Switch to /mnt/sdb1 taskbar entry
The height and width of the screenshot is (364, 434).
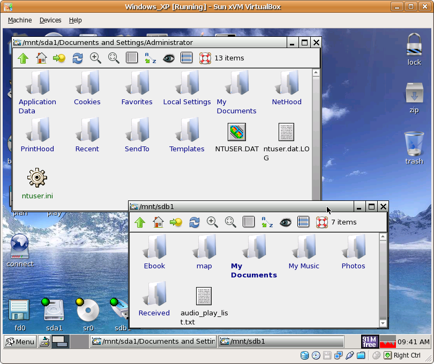pyautogui.click(x=281, y=342)
